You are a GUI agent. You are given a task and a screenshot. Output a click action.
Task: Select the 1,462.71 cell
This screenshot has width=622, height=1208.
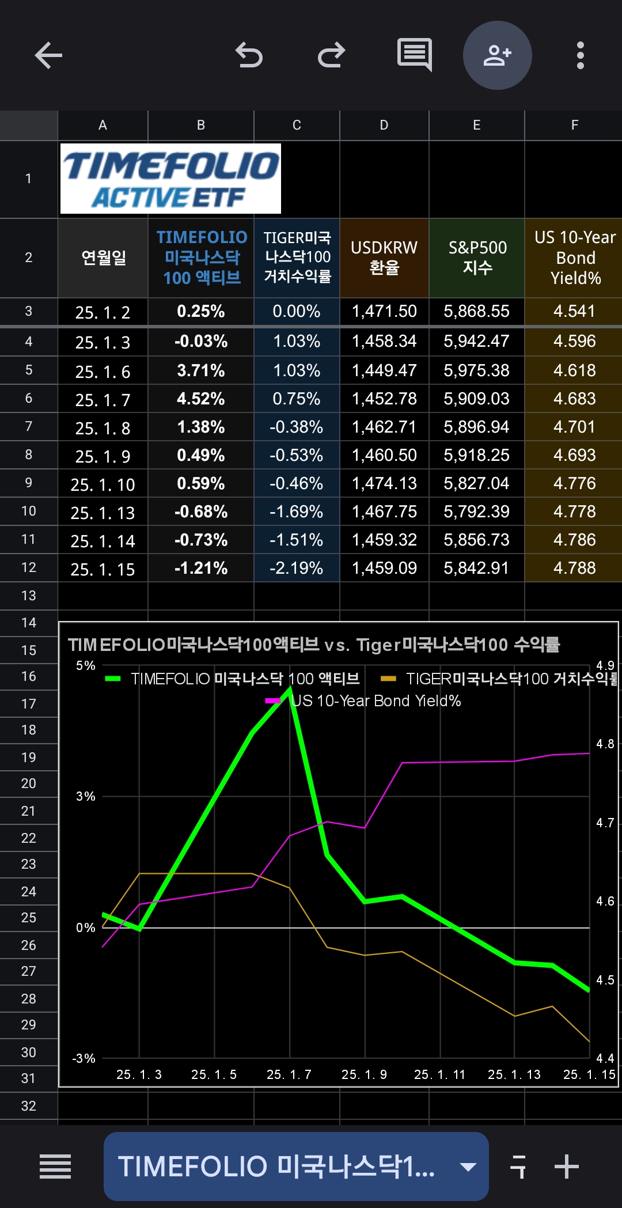384,427
